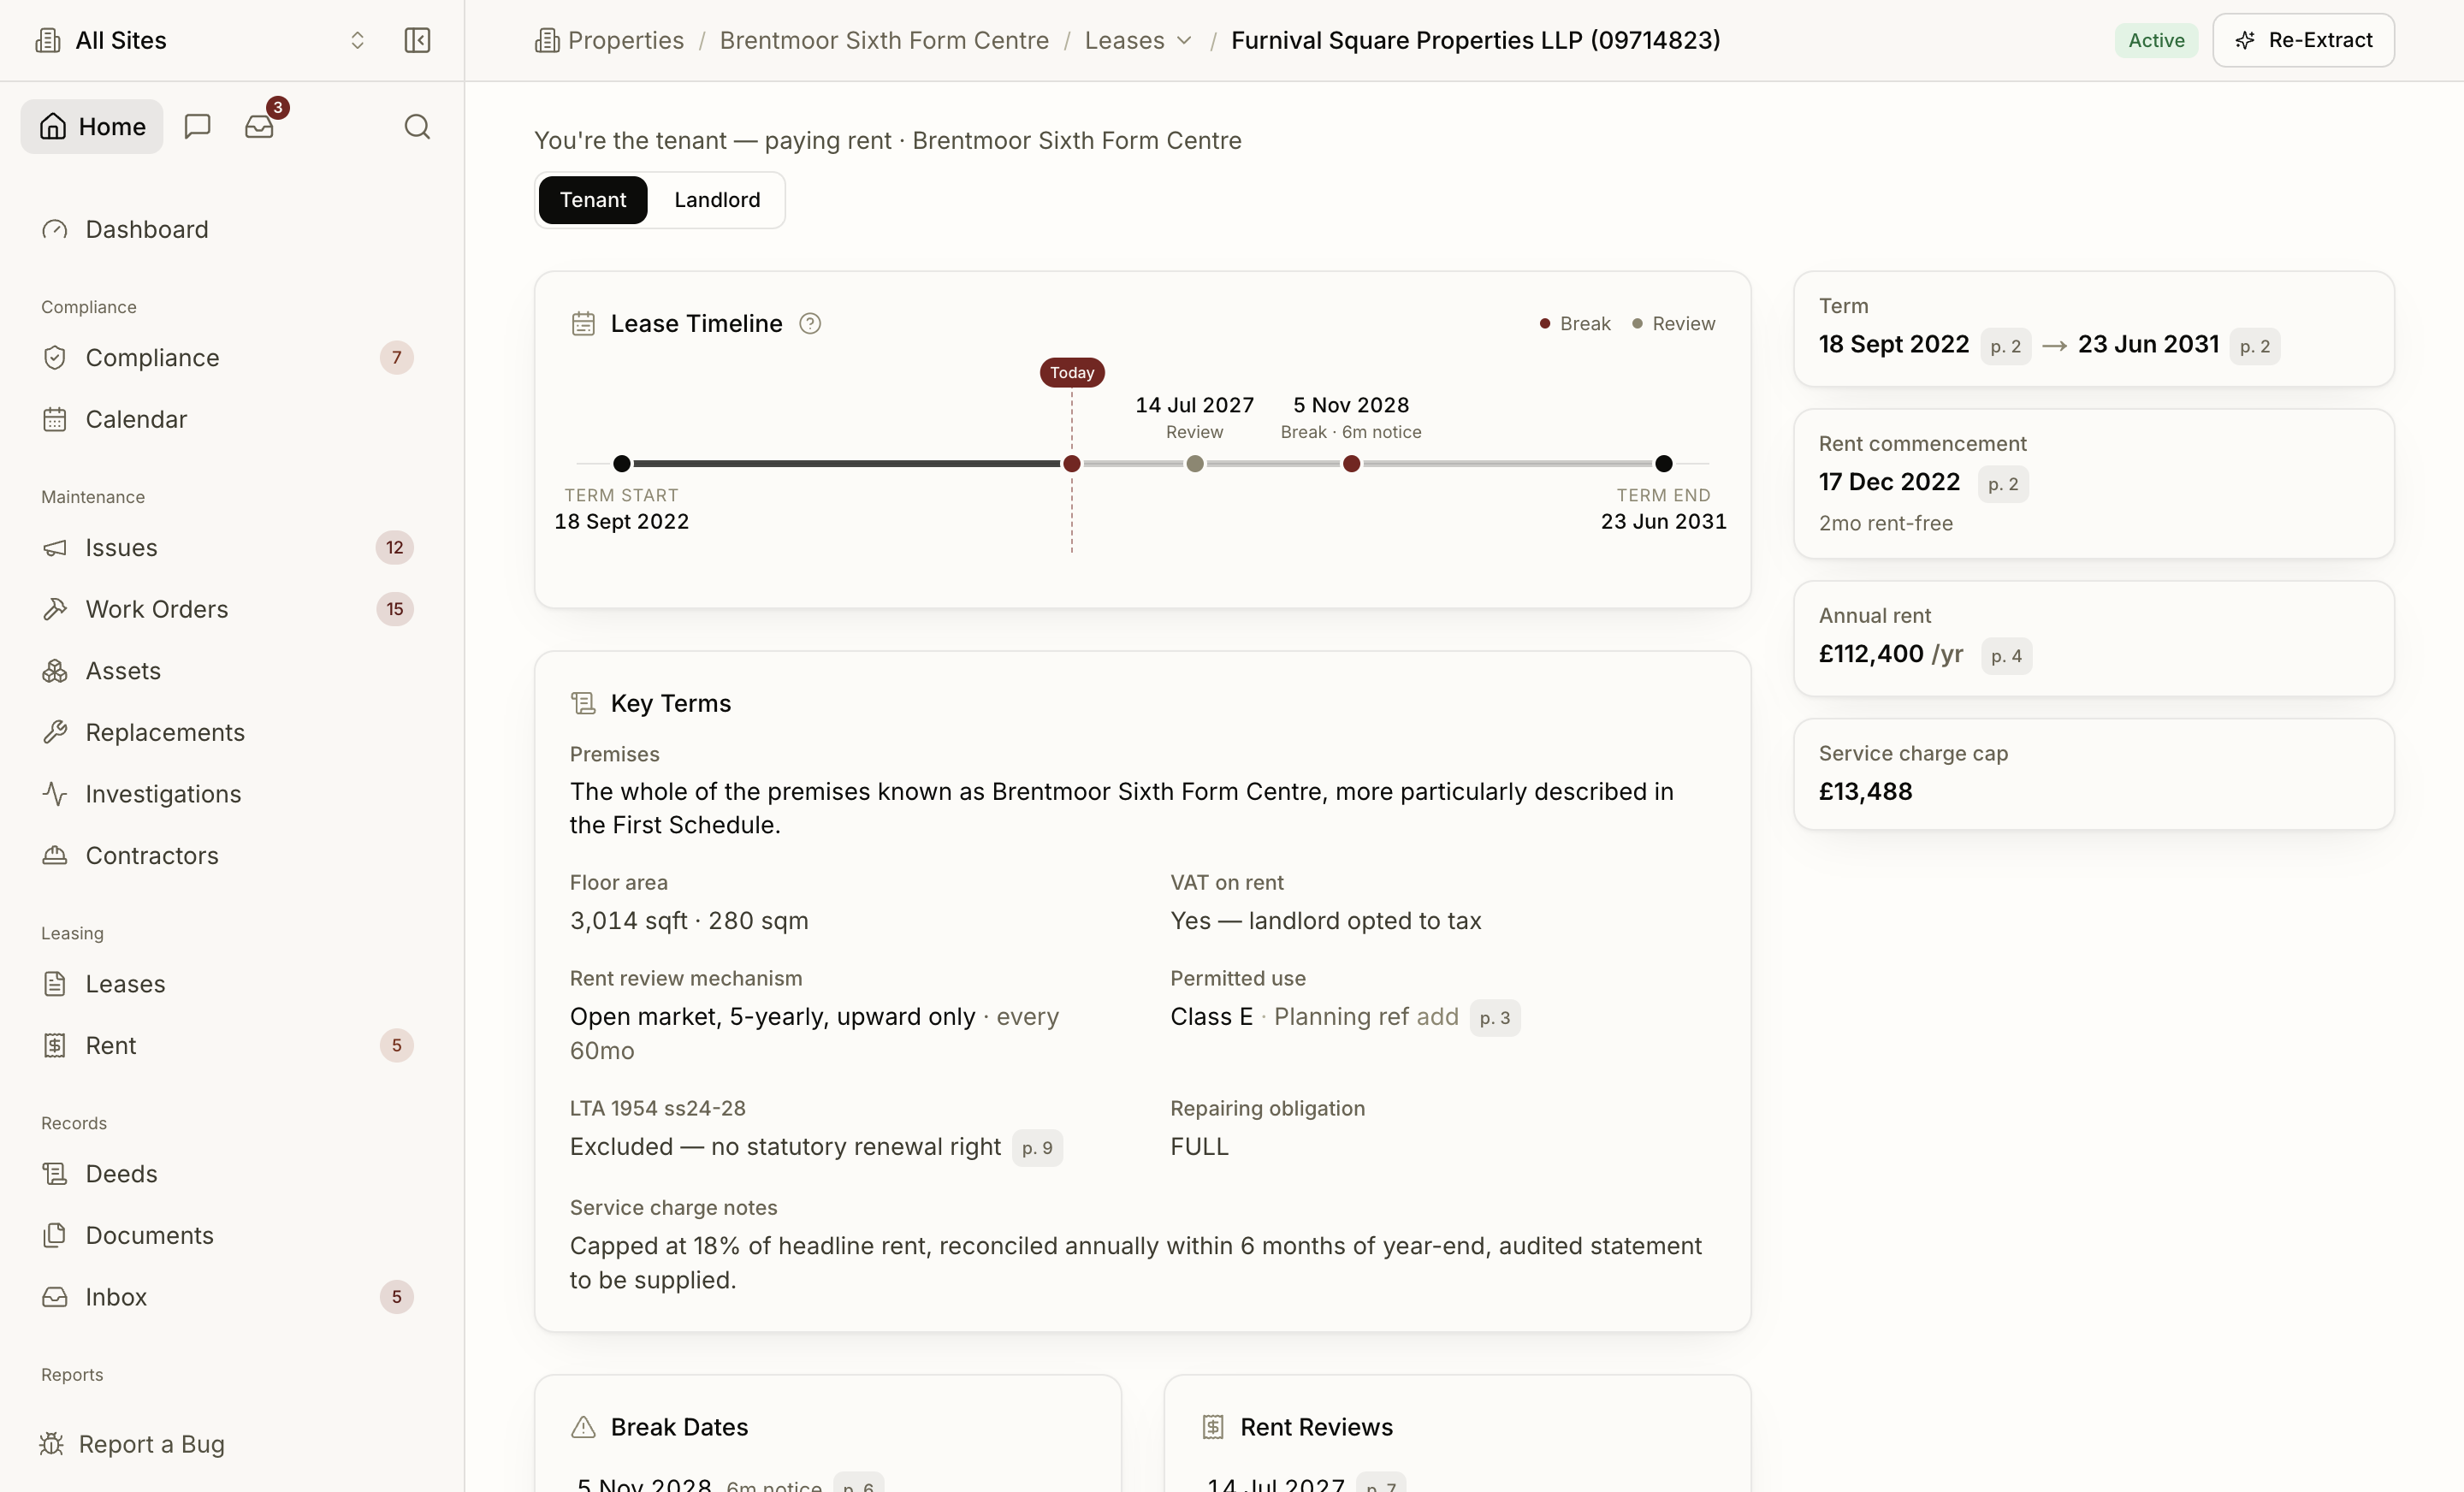Open p. 2 reference beside 18 Sept 2022

point(2005,346)
